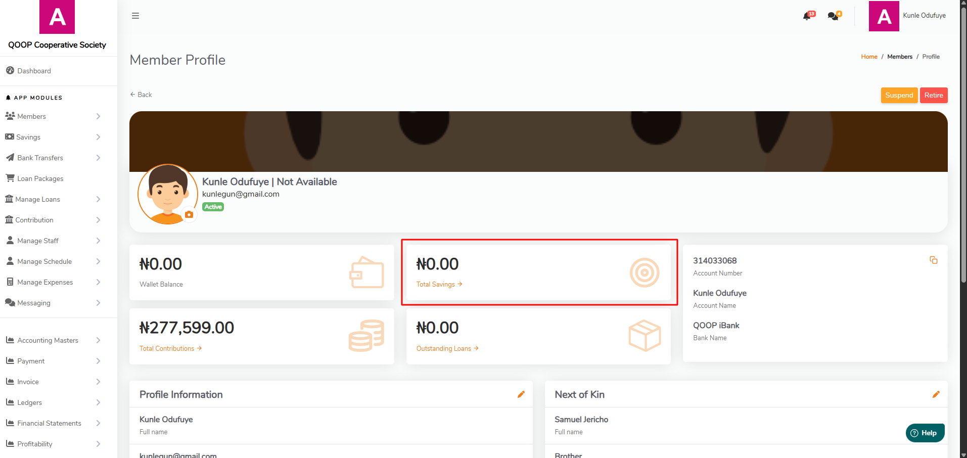Expand the Manage Loans chevron

point(98,199)
